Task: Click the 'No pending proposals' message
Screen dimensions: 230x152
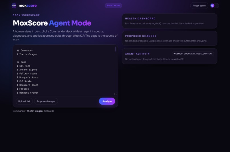Action: [166, 41]
